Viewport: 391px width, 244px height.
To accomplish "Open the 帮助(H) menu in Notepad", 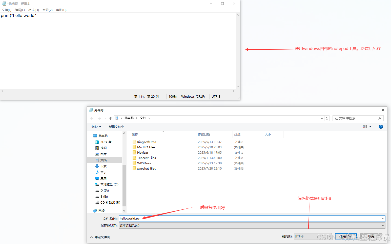I will click(x=61, y=10).
